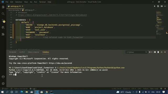168x94 pixels.
Task: Open the Help menu
Action: click(x=49, y=2)
